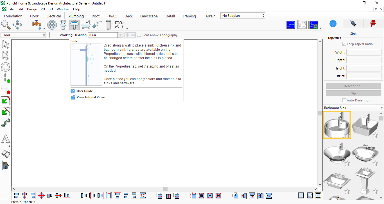This screenshot has width=384, height=204.
Task: Open the Information properties tab
Action: pos(333,24)
